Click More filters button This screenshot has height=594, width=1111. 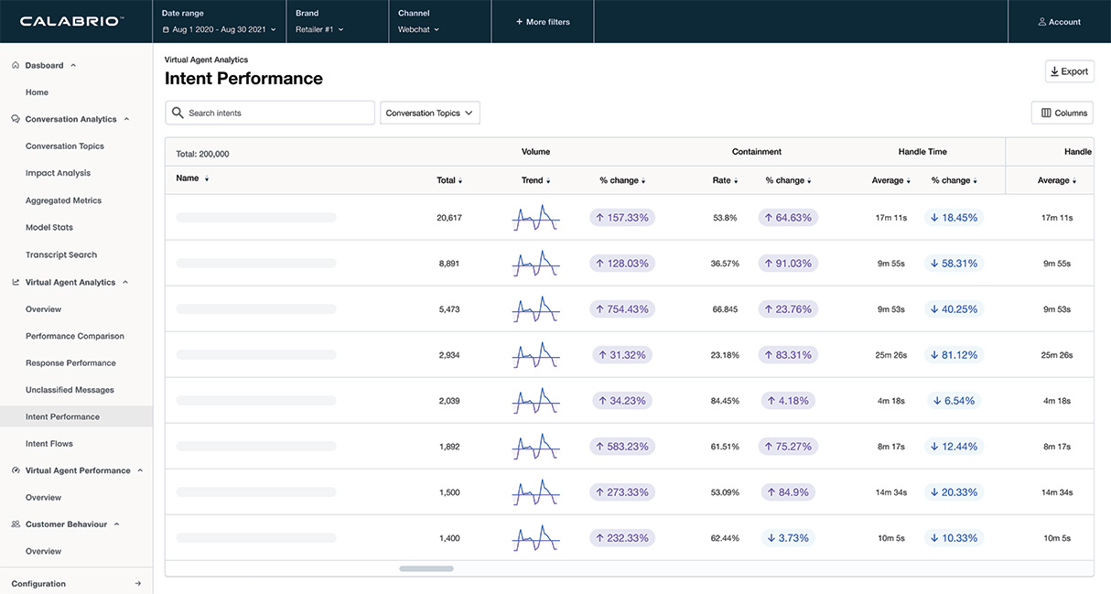coord(542,22)
